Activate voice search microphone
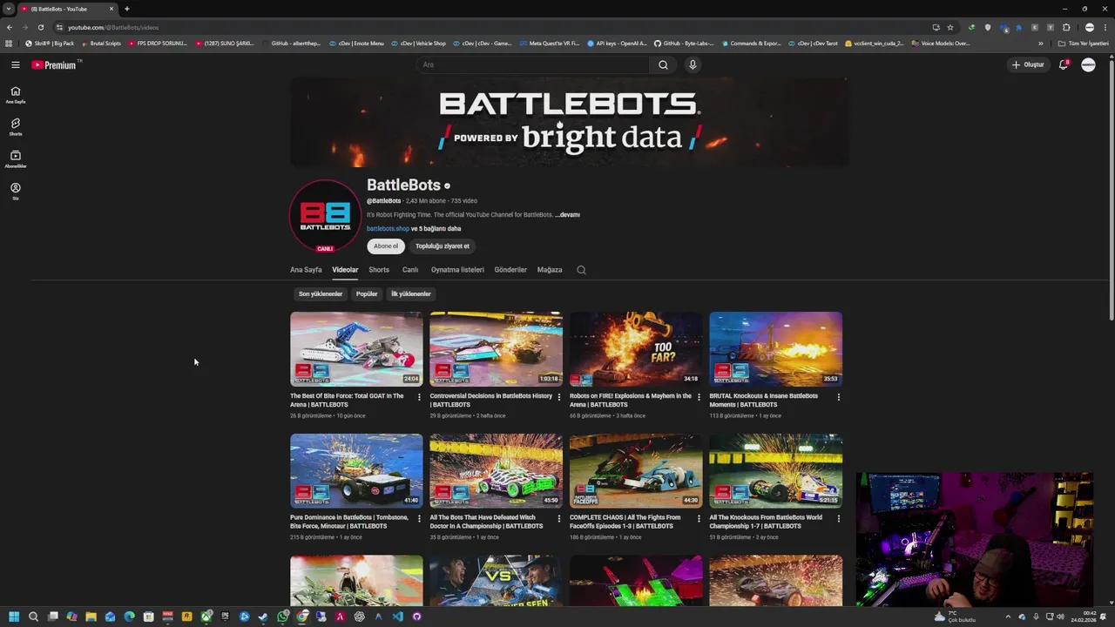This screenshot has height=627, width=1115. [x=693, y=64]
